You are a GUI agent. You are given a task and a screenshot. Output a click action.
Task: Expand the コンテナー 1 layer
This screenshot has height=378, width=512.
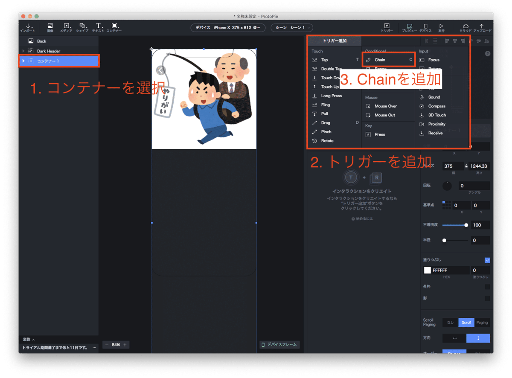[23, 61]
